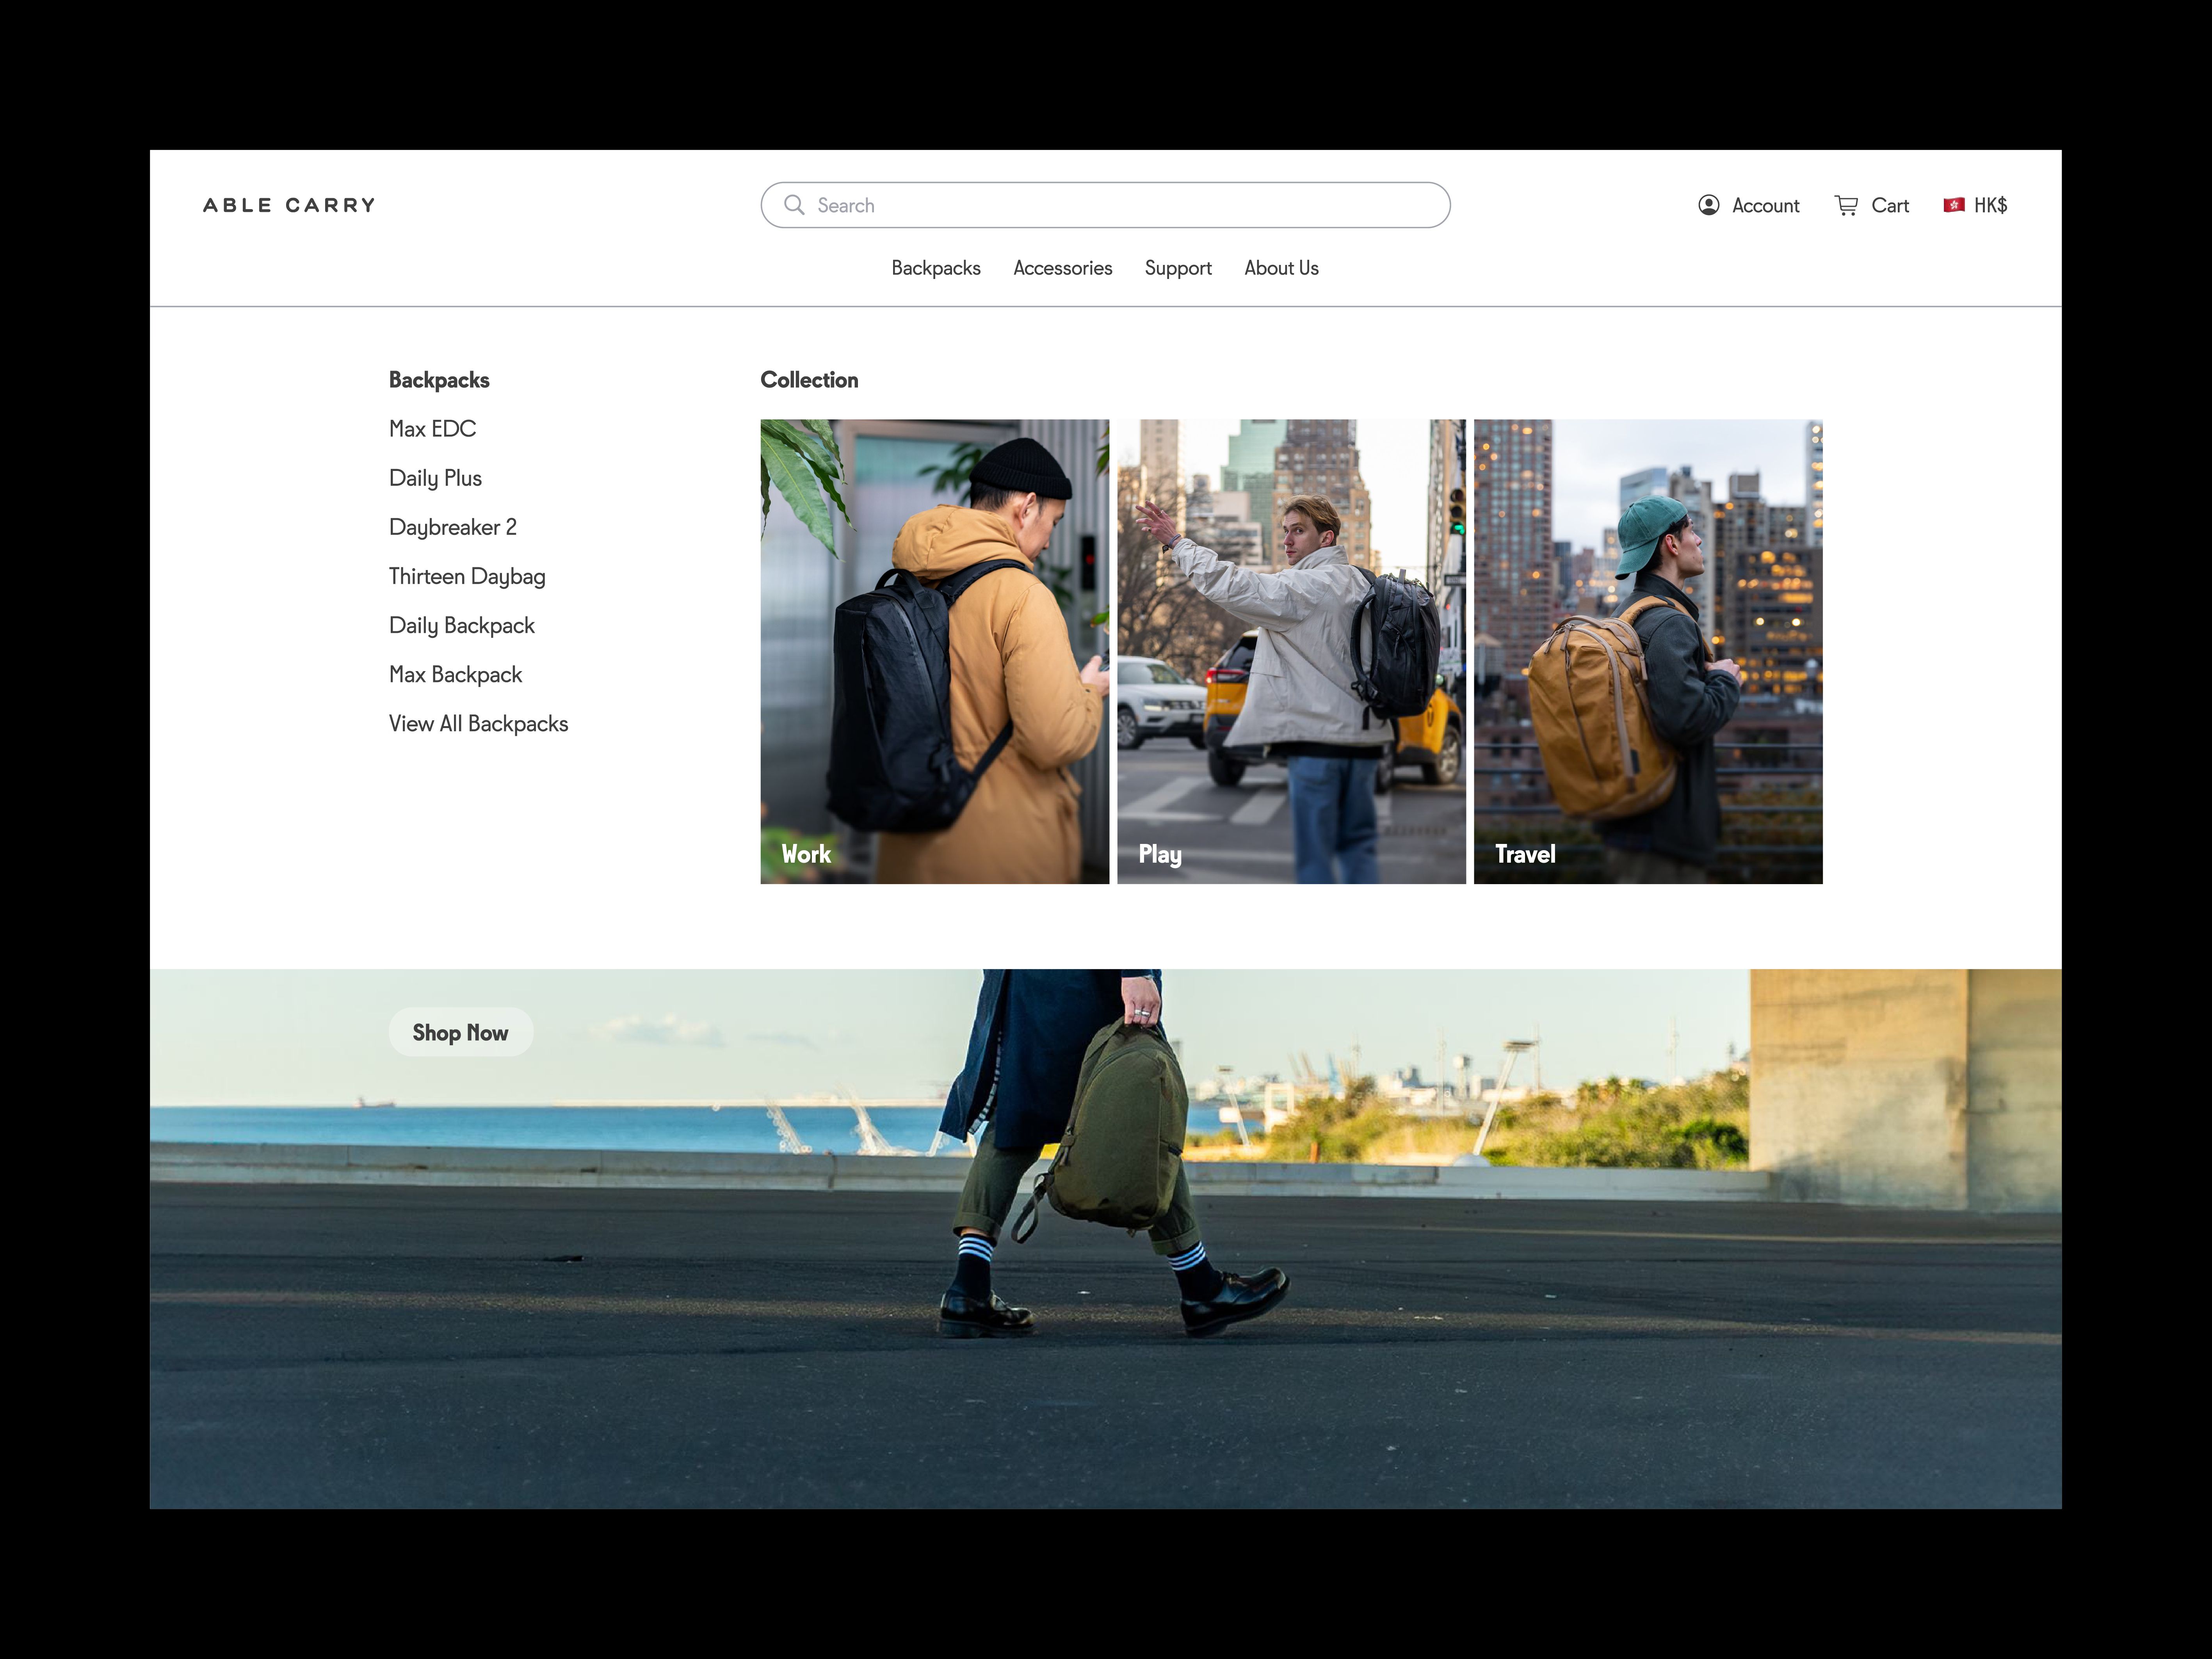Click the Able Carry logo
The image size is (2212, 1659).
pyautogui.click(x=289, y=205)
